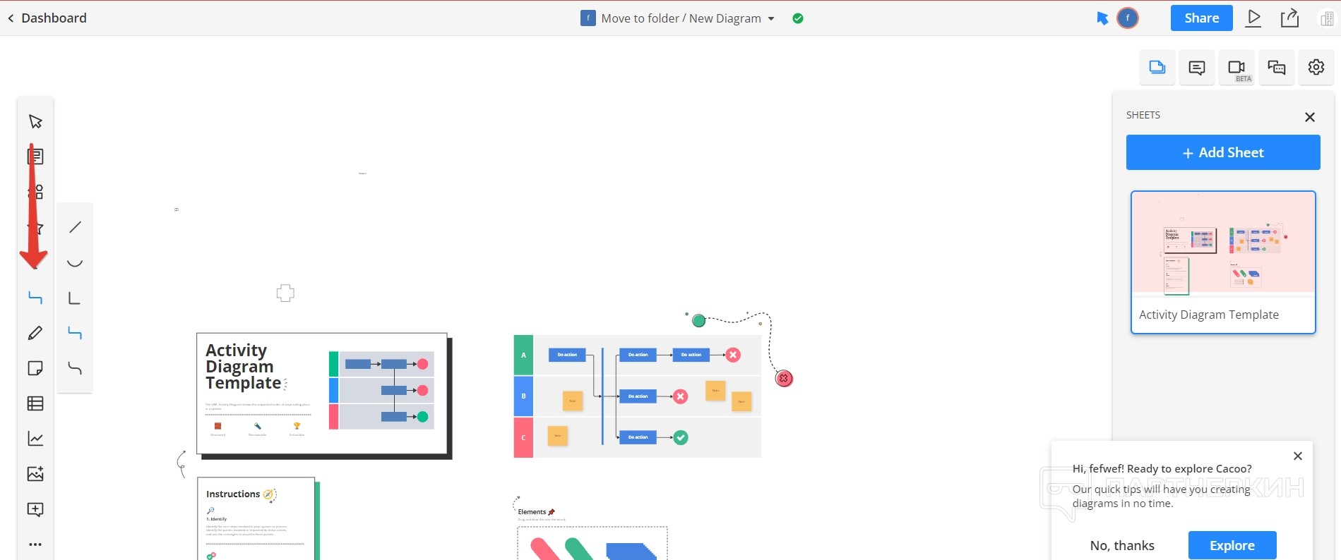
Task: Select the arrow selection tool
Action: [x=35, y=121]
